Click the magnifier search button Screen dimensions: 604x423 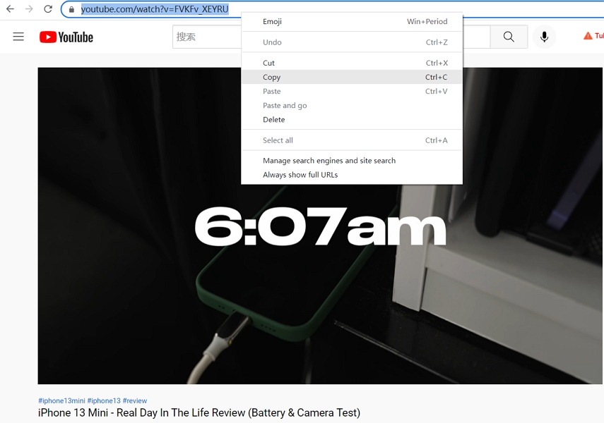[509, 37]
